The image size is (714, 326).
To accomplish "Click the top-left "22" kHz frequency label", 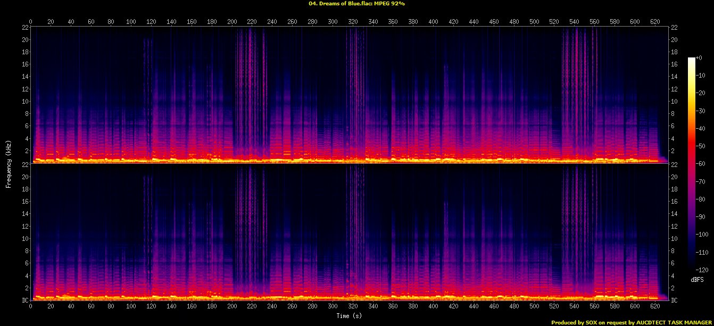I will (24, 27).
